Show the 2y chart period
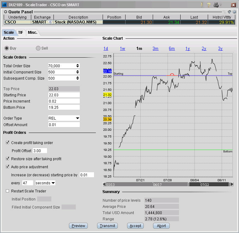 click(x=204, y=48)
